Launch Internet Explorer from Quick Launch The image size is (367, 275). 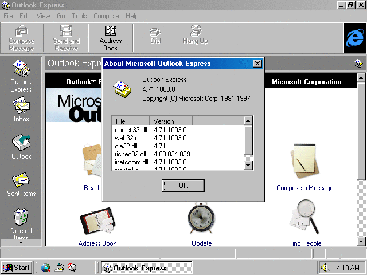[46, 268]
